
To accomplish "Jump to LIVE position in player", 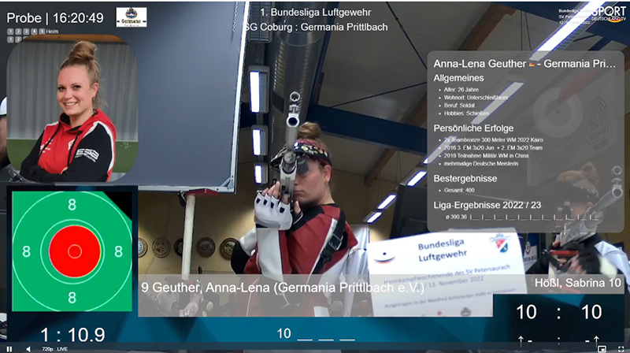I will [62, 349].
